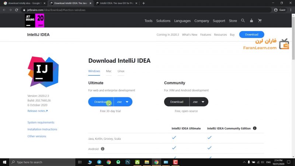Open a new browser tab with plus
The width and height of the screenshot is (295, 166).
(143, 3)
